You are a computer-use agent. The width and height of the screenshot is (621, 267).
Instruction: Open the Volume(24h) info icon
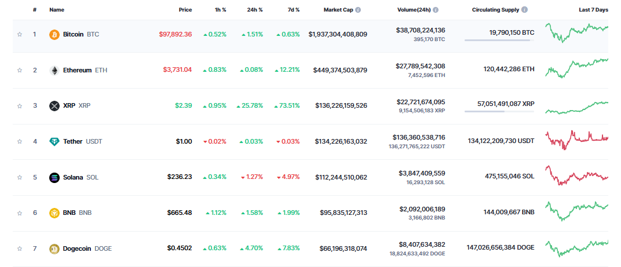pyautogui.click(x=436, y=10)
